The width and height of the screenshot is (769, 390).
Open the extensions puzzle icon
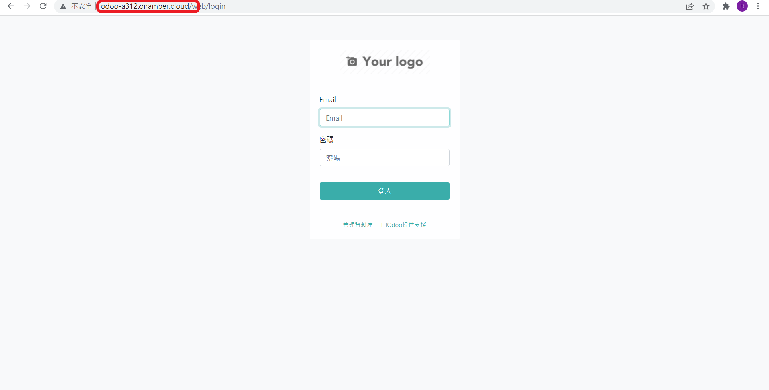[x=726, y=6]
